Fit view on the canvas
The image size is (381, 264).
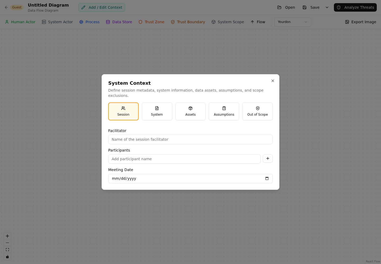click(7, 250)
